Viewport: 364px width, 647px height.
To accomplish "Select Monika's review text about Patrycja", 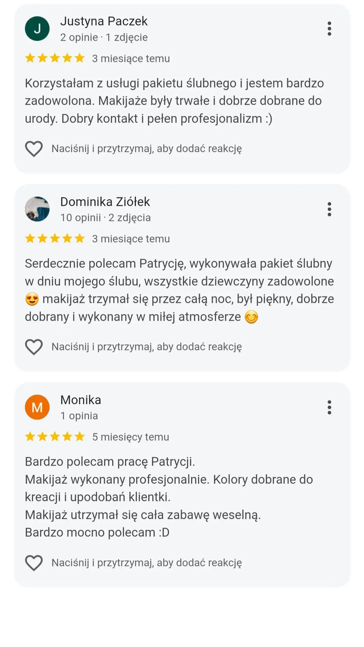I will coord(169,497).
